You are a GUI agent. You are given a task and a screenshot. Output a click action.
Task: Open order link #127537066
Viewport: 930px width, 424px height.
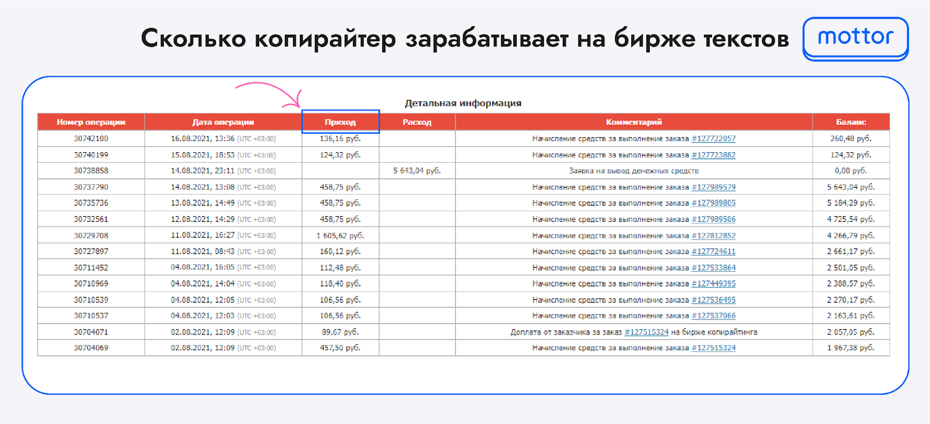713,316
